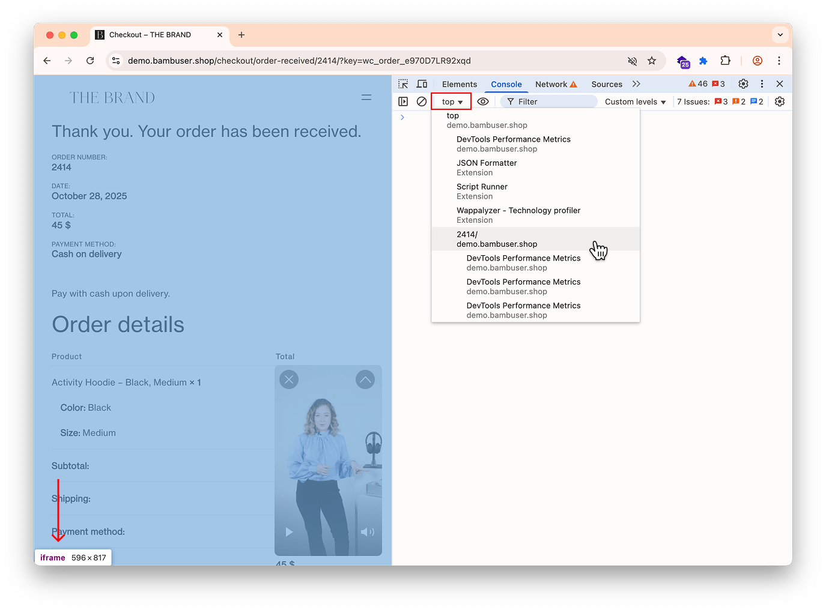Clear the console with the ban-circle icon
This screenshot has width=826, height=610.
(421, 101)
